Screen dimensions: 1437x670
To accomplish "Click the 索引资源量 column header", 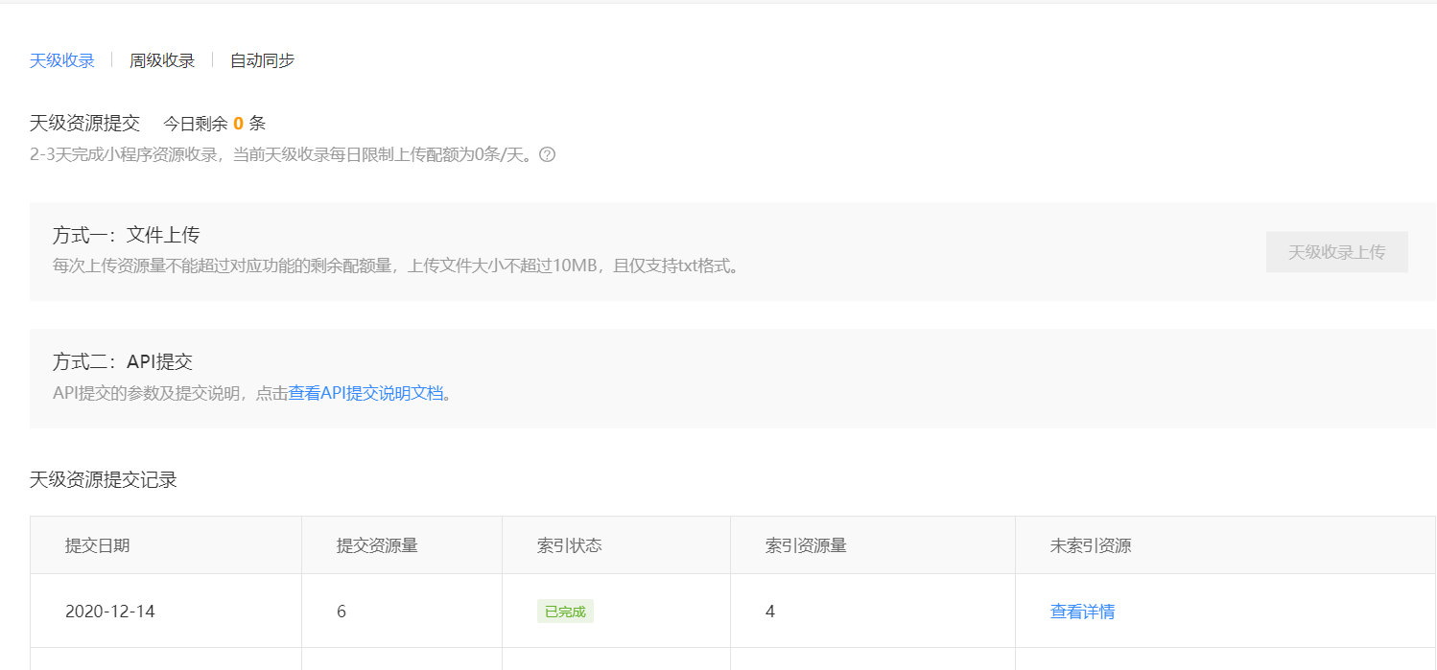I will [x=806, y=545].
